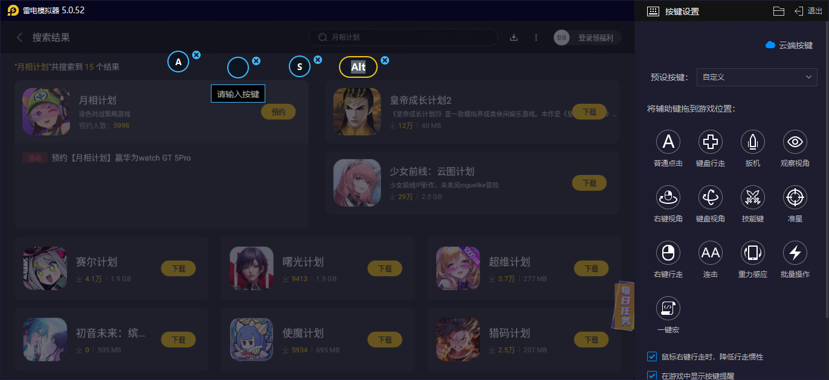Select the 技能键 crossed swords icon
Image resolution: width=829 pixels, height=380 pixels.
coord(753,197)
